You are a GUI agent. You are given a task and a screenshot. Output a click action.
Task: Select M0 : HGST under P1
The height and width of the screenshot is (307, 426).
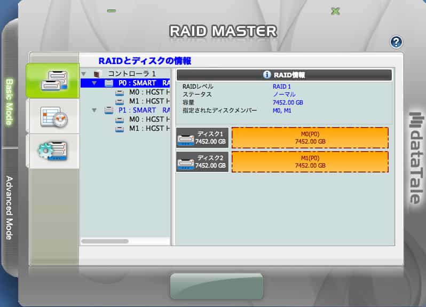pyautogui.click(x=125, y=119)
